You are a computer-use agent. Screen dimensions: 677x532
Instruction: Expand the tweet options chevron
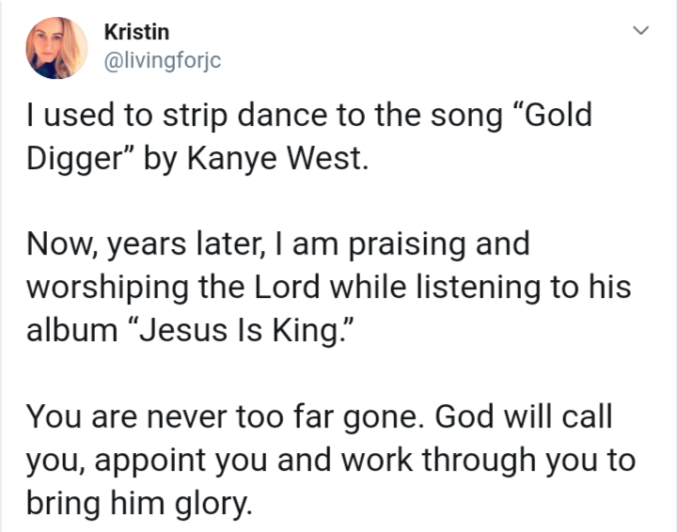coord(640,32)
